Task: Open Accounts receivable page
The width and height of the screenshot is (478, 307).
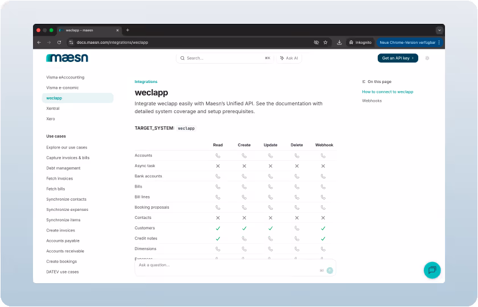Action: [x=65, y=251]
